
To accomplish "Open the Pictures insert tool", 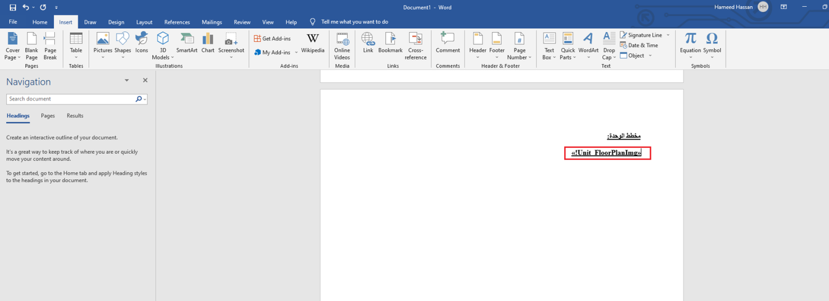I will pyautogui.click(x=102, y=46).
